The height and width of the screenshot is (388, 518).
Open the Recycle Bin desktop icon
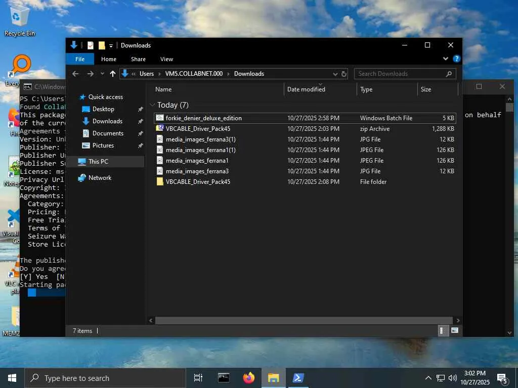click(20, 22)
